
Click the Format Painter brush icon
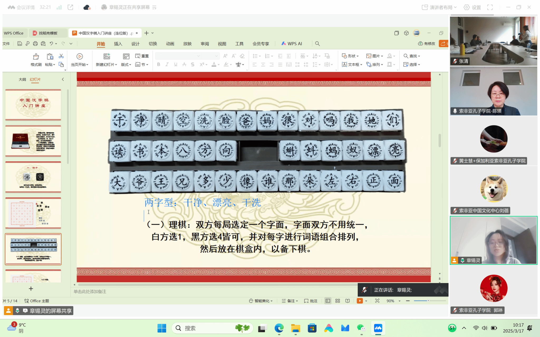point(36,56)
